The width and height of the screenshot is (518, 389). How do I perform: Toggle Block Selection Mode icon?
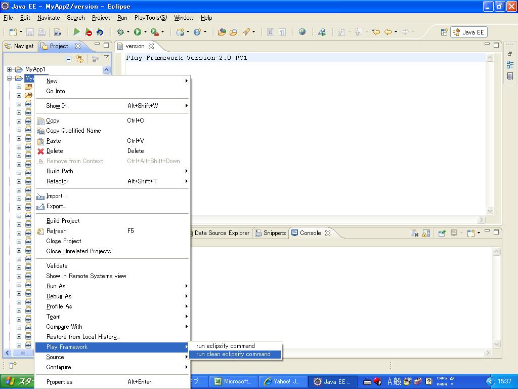[271, 32]
